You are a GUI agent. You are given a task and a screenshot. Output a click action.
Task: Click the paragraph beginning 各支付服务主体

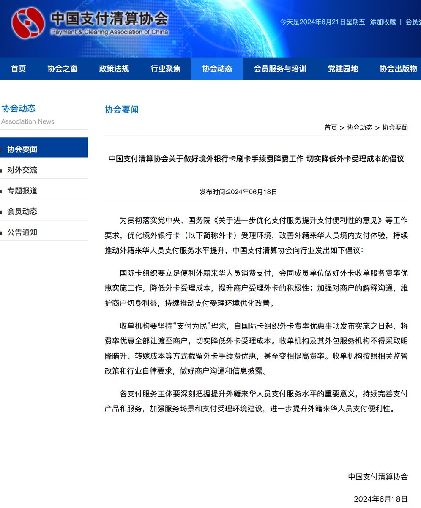[x=256, y=402]
